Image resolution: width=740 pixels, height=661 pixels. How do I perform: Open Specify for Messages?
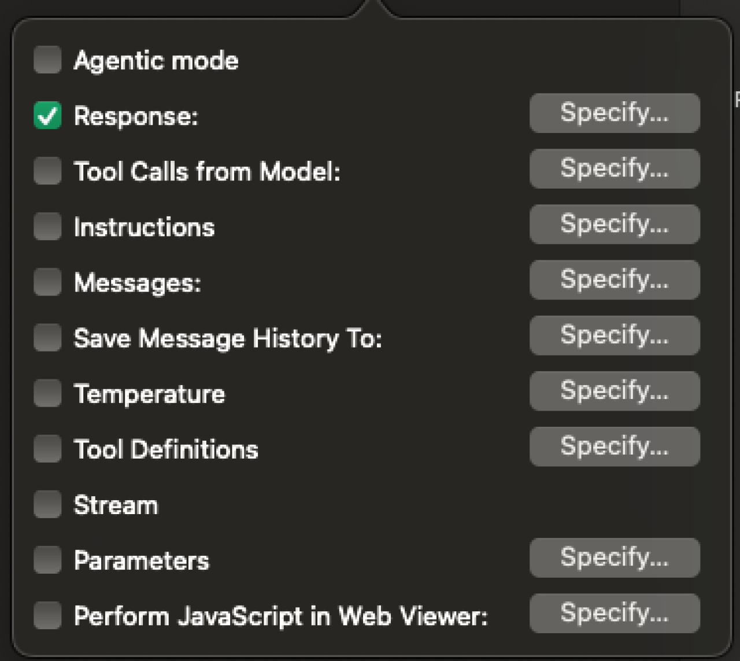(614, 280)
